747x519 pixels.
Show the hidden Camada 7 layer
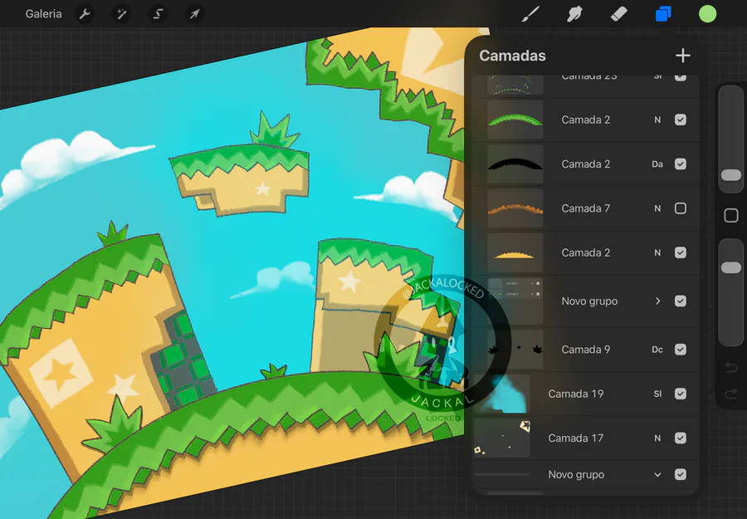681,208
